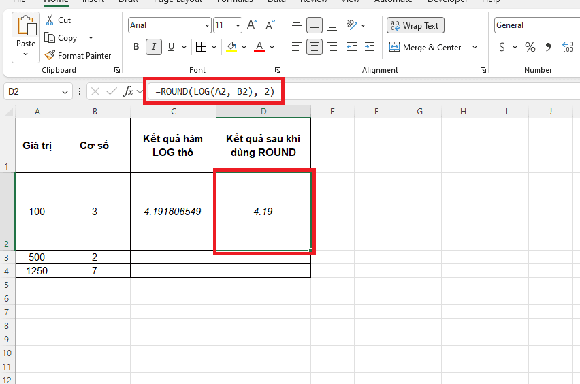Apply the red Font Color A
Screen dimensions: 580x384
coord(259,46)
